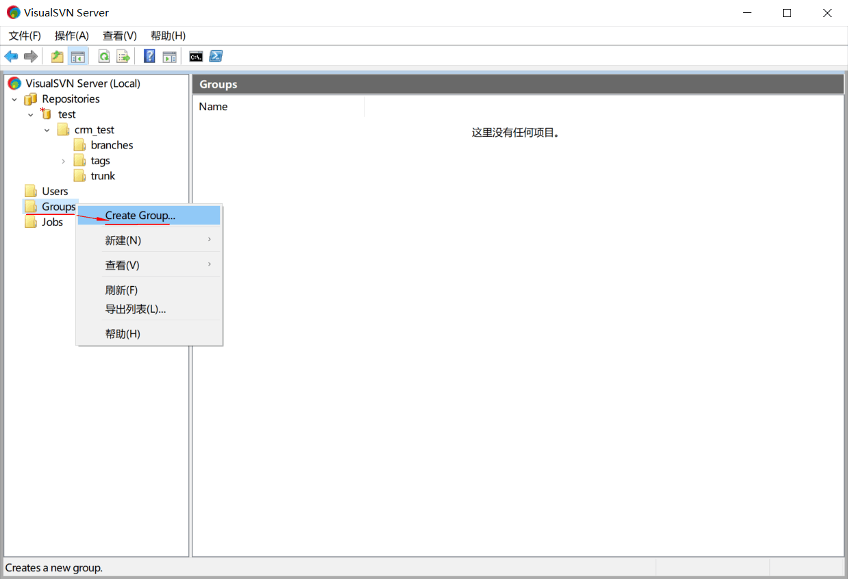Open the 新建(N) submenu
848x579 pixels.
(149, 240)
